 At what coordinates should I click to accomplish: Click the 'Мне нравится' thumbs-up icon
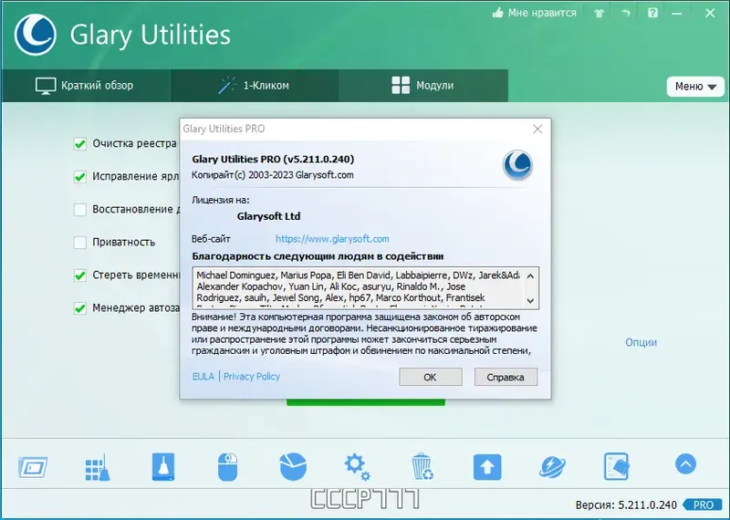[497, 13]
